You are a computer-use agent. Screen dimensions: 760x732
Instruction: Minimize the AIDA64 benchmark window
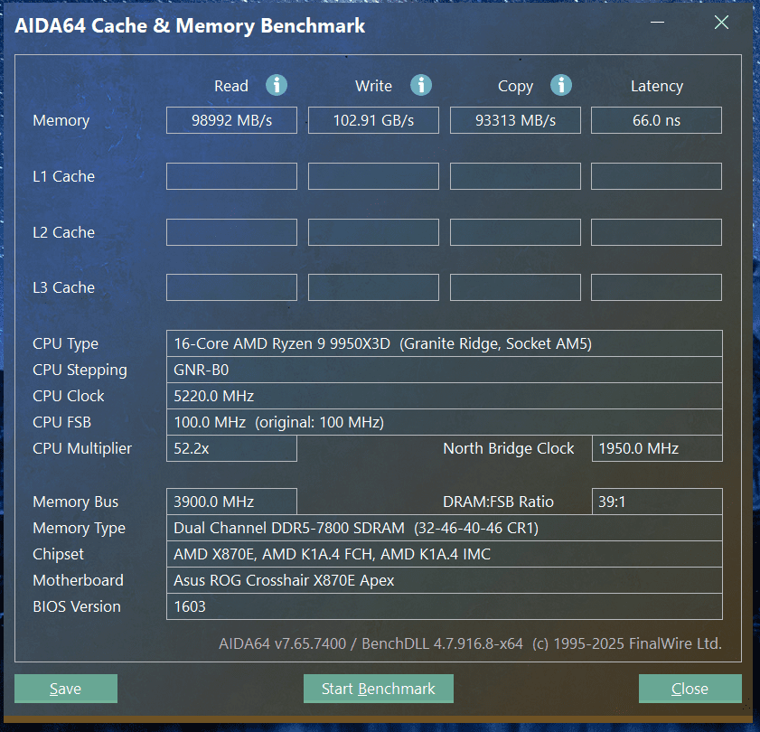pos(657,23)
